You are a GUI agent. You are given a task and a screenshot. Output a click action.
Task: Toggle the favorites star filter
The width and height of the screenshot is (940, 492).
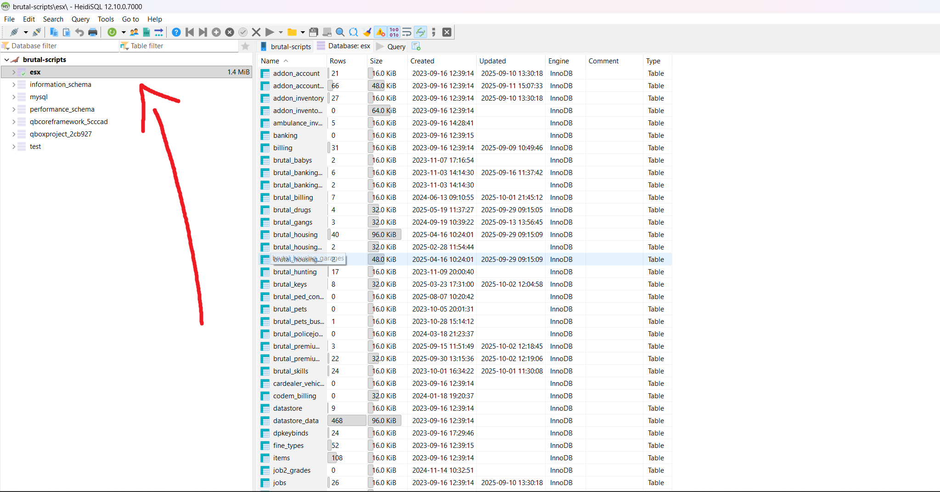pyautogui.click(x=245, y=46)
